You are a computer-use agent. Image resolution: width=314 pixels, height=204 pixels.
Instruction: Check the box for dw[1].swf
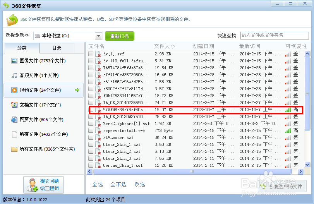pyautogui.click(x=91, y=54)
